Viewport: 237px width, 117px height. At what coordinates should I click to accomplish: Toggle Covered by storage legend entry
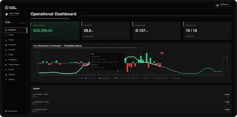coord(90,78)
